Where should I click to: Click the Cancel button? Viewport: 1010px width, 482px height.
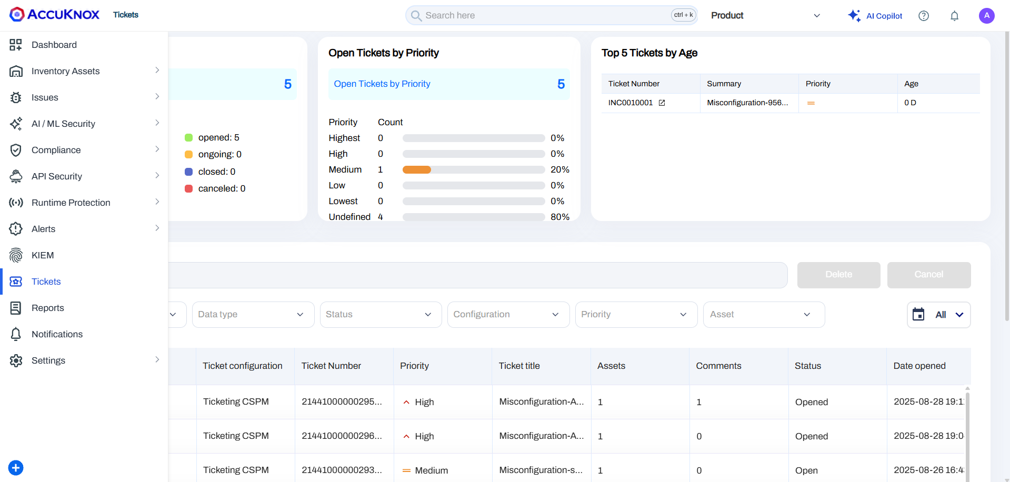coord(928,275)
